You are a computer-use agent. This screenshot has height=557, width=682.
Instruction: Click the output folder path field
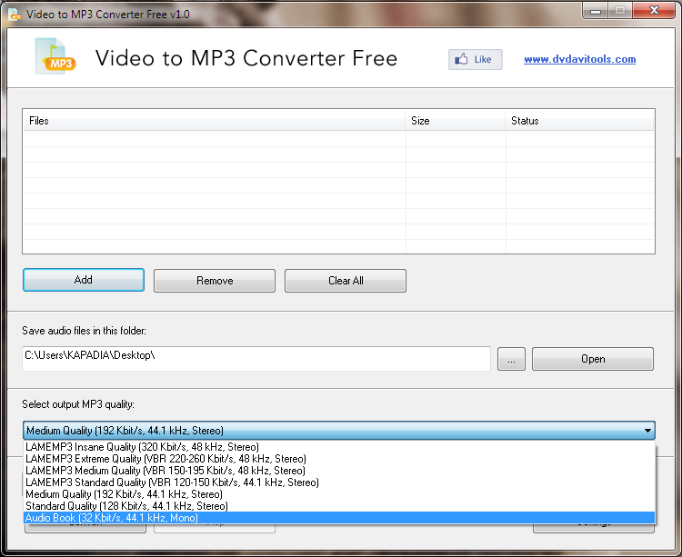(256, 358)
